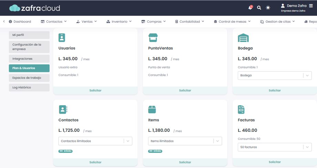Open the Items ilimitados dropdown

[x=185, y=141]
